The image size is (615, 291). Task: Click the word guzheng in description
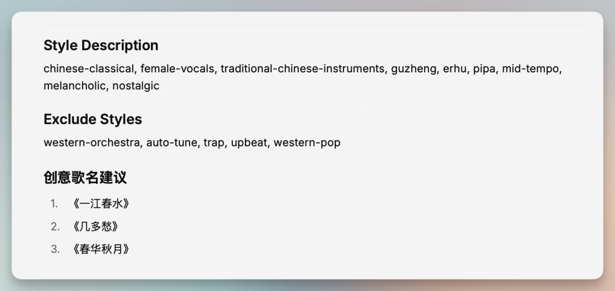413,69
